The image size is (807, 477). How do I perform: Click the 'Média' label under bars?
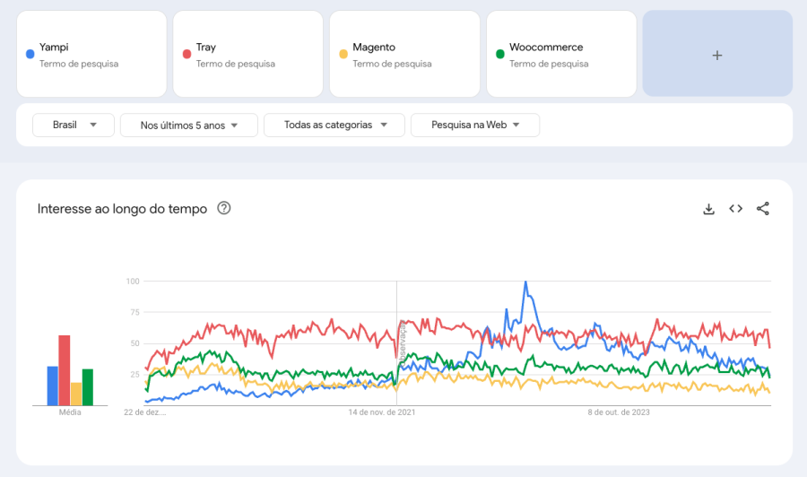(x=70, y=412)
